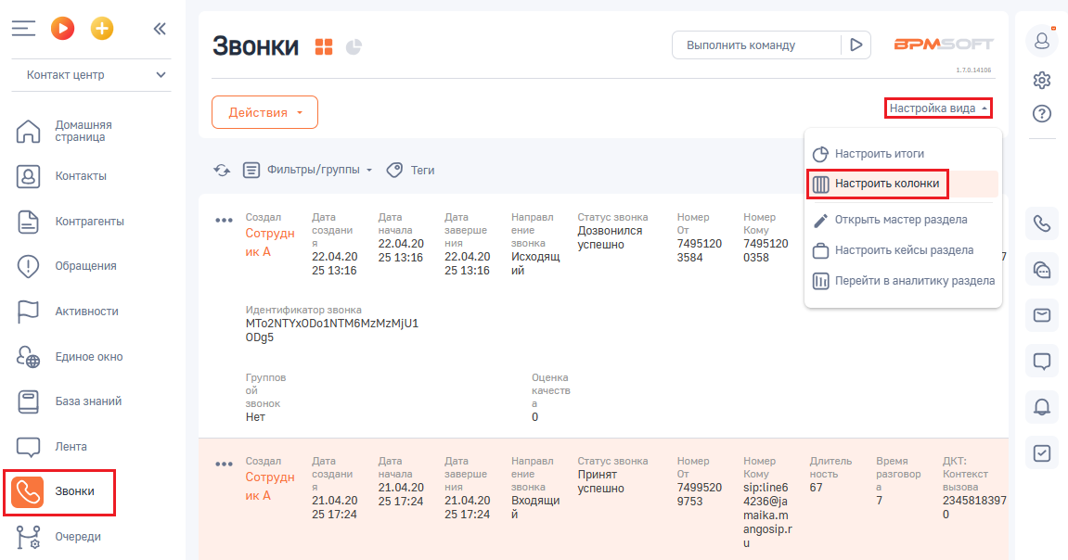This screenshot has height=560, width=1068.
Task: Select Настроить итоги menu entry
Action: (903, 154)
